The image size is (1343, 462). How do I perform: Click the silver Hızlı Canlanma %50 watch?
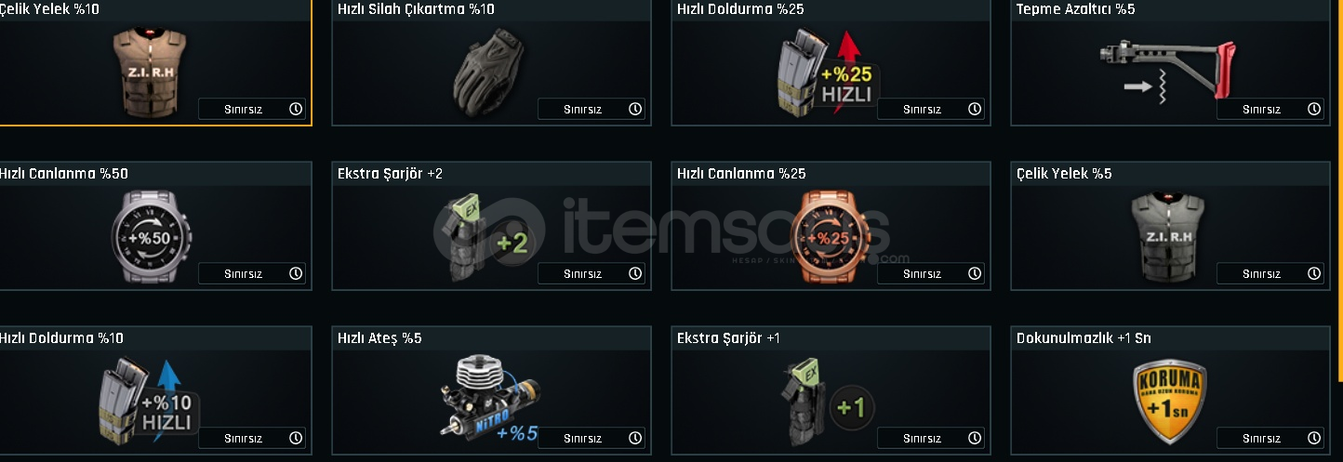[152, 236]
